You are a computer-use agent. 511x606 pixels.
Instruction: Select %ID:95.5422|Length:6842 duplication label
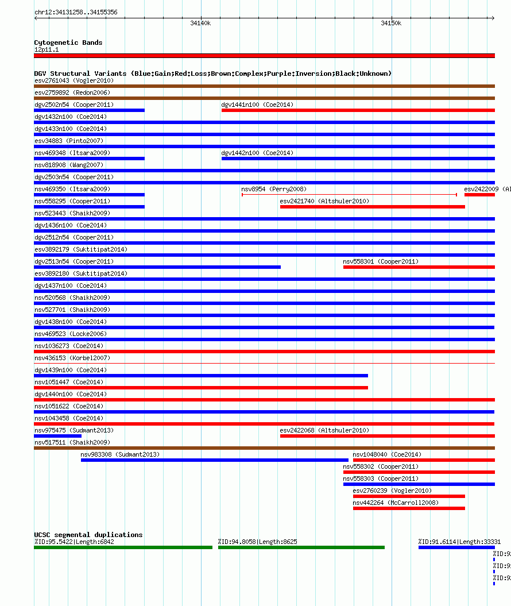pos(74,542)
